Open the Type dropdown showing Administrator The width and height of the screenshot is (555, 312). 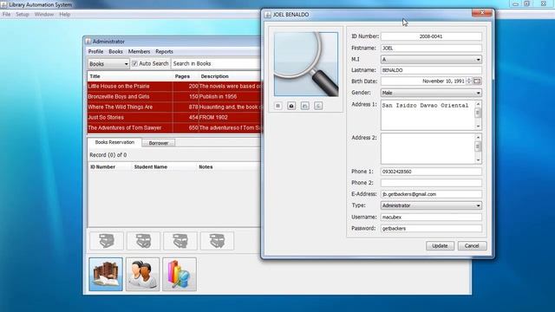click(431, 205)
